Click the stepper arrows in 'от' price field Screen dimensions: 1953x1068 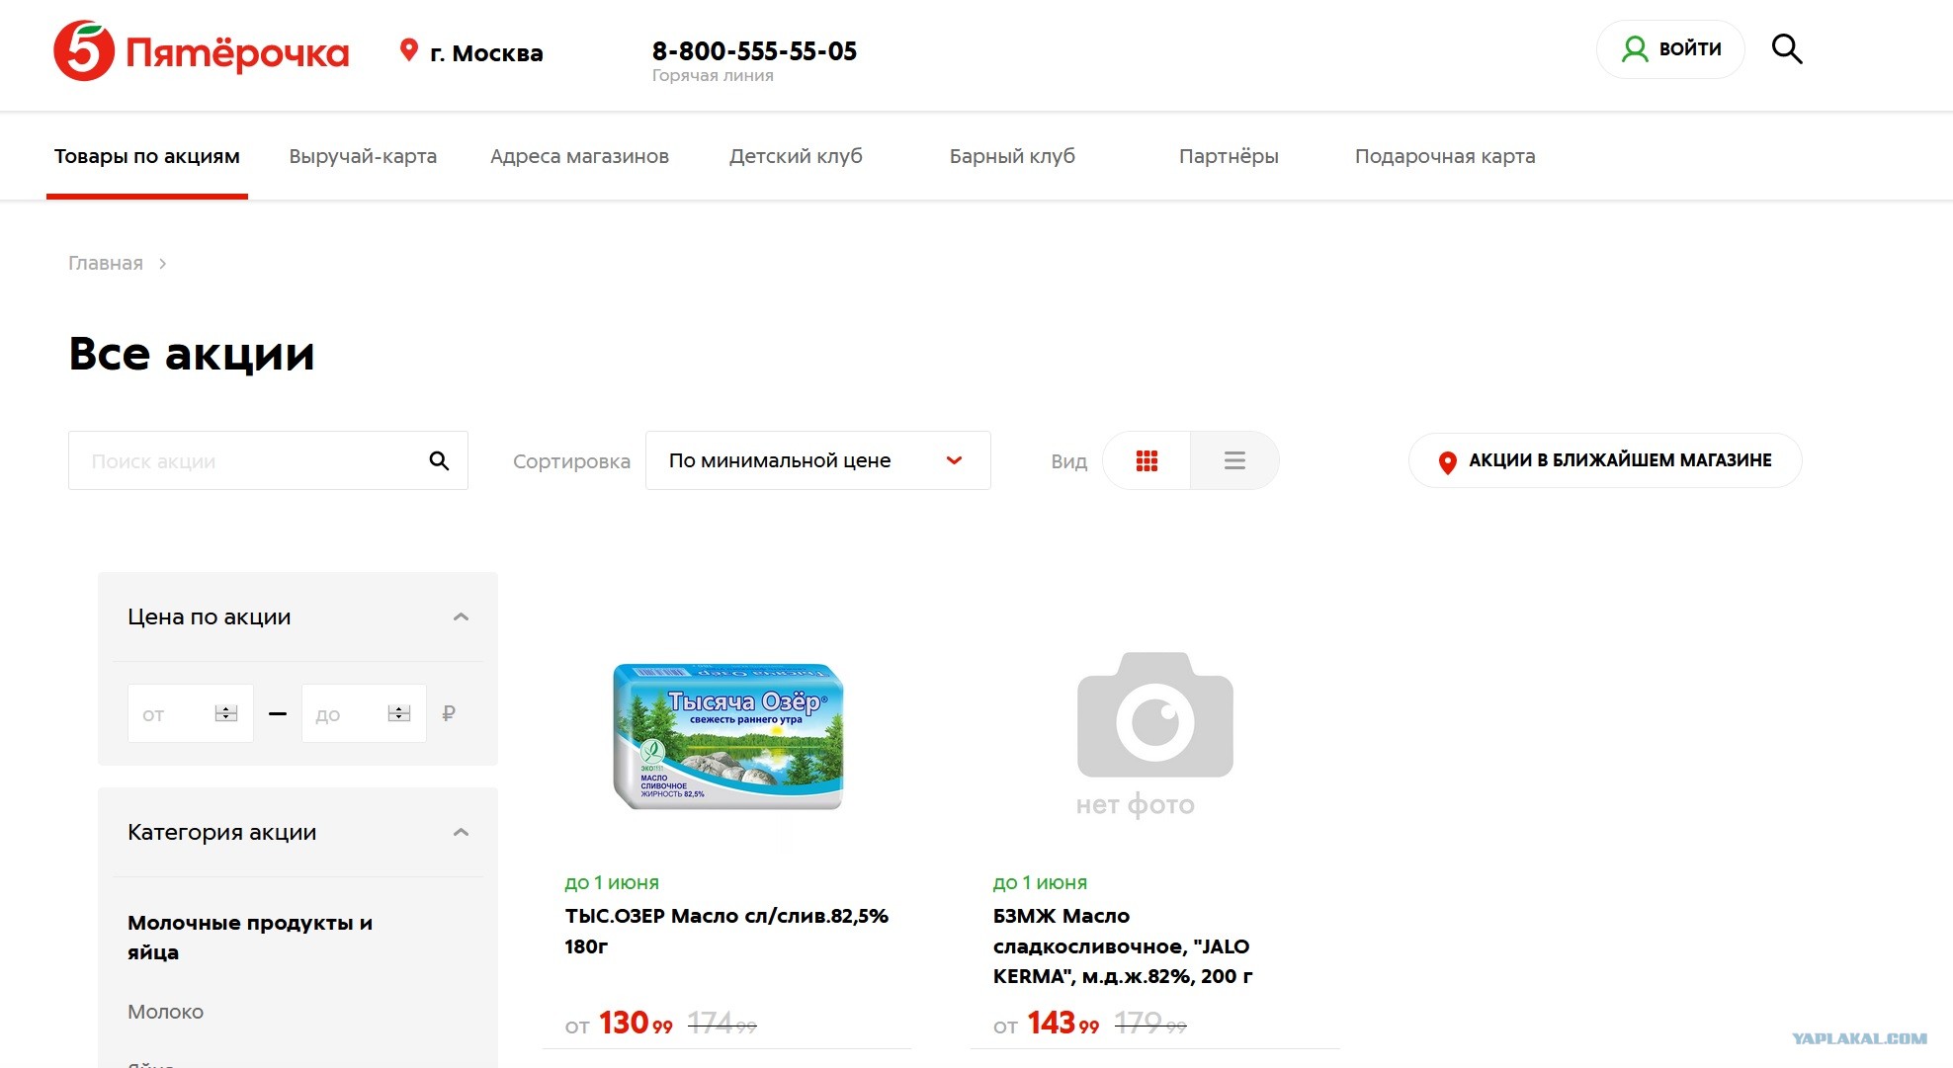tap(226, 713)
